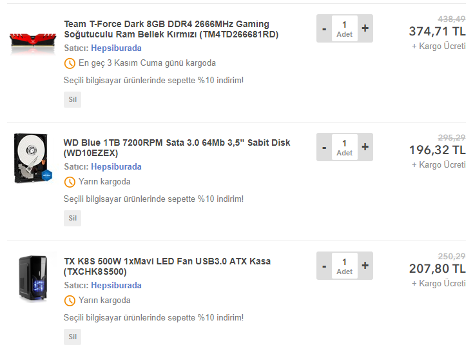This screenshot has width=473, height=345.
Task: Decrease quantity of WD Blue 1TB disk
Action: click(x=324, y=147)
